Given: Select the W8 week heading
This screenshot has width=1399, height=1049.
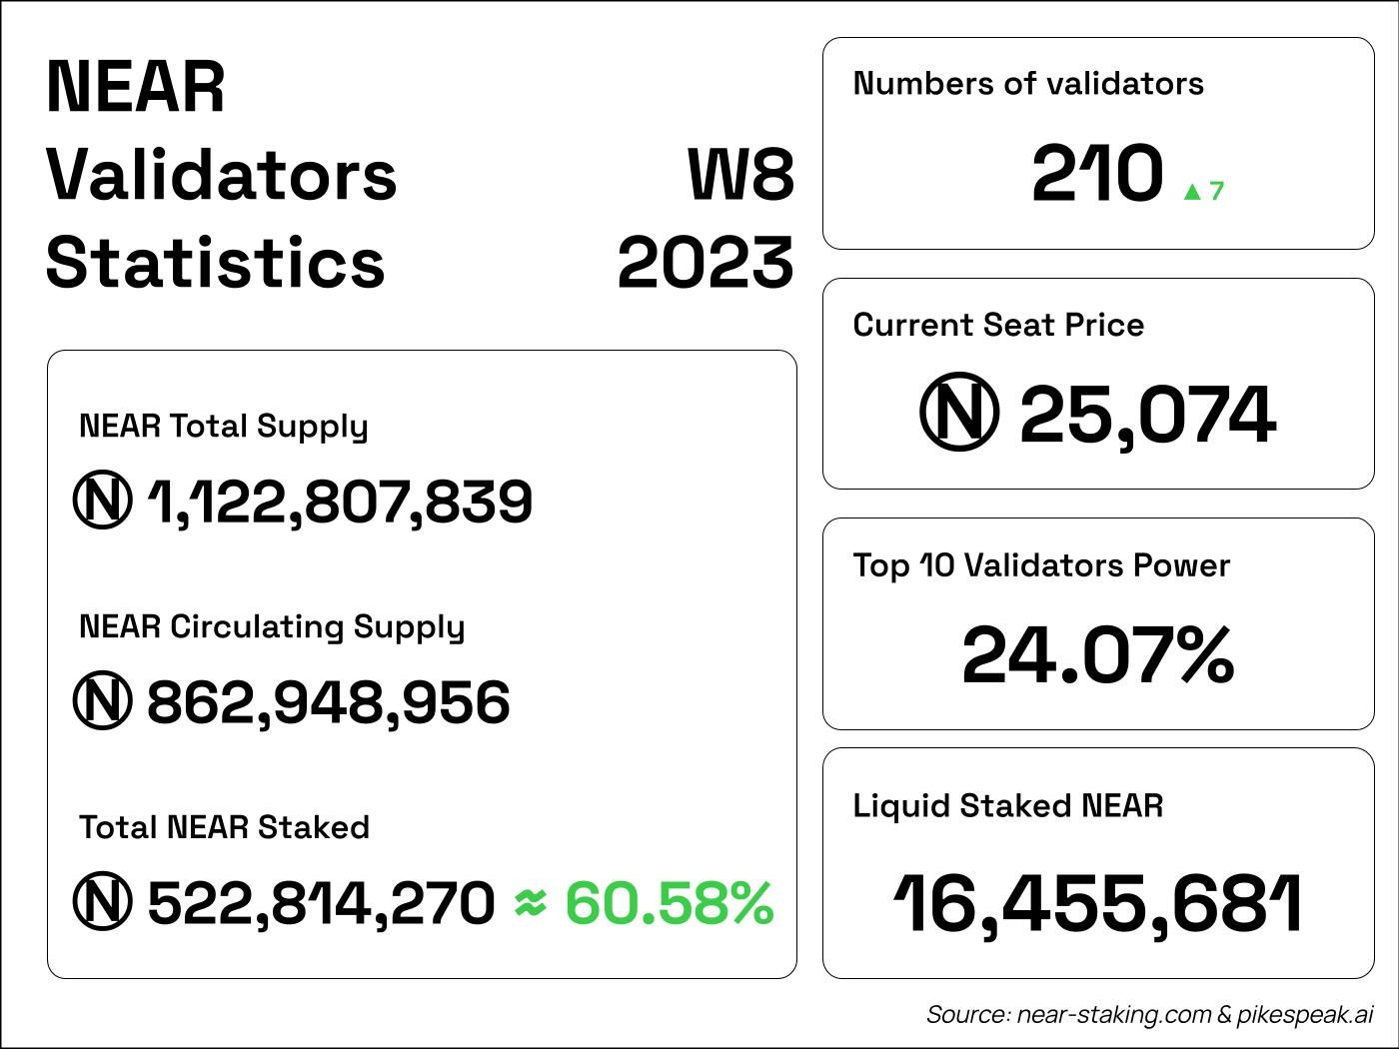Looking at the screenshot, I should (x=740, y=175).
